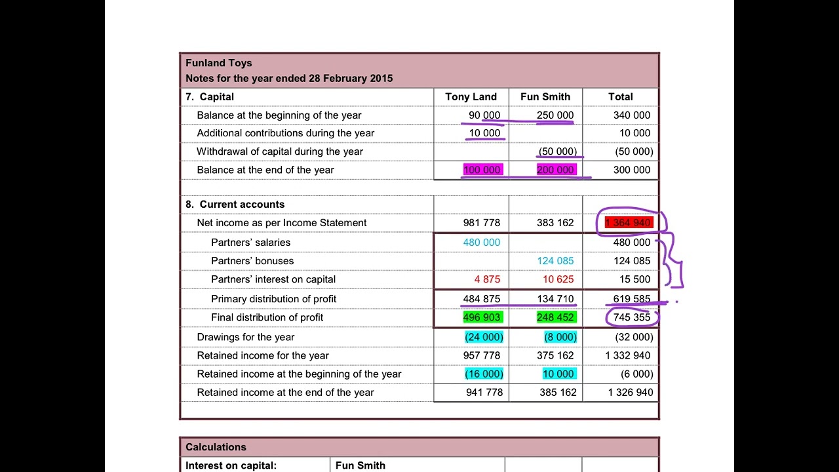Click the 'Fun Smith' column header in Capital table
The width and height of the screenshot is (839, 472).
545,96
